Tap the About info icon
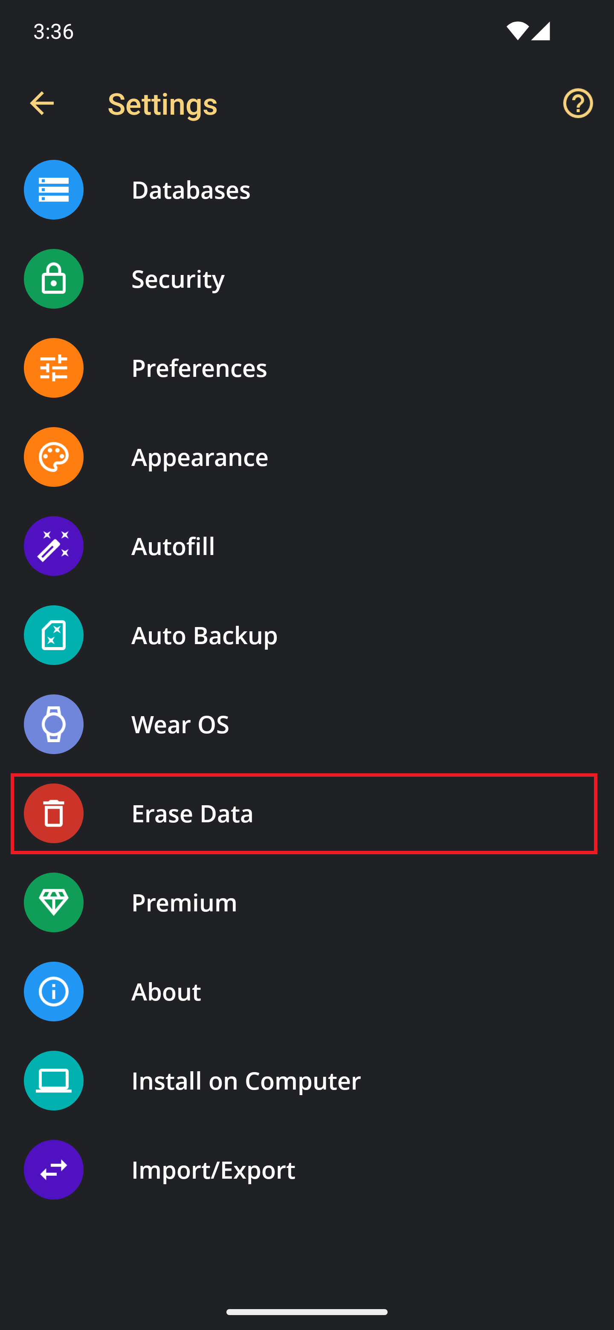This screenshot has width=614, height=1330. (x=54, y=991)
